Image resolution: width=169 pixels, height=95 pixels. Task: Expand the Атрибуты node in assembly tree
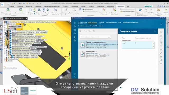pos(5,24)
